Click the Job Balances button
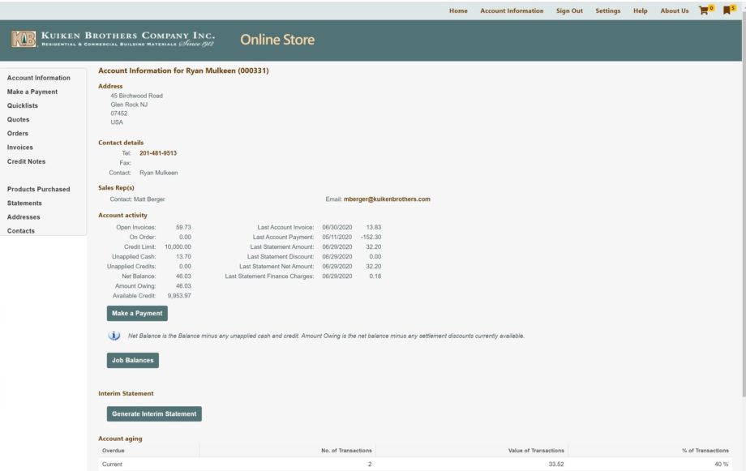 click(133, 360)
